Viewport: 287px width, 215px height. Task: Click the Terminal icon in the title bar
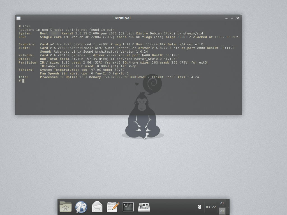18,18
